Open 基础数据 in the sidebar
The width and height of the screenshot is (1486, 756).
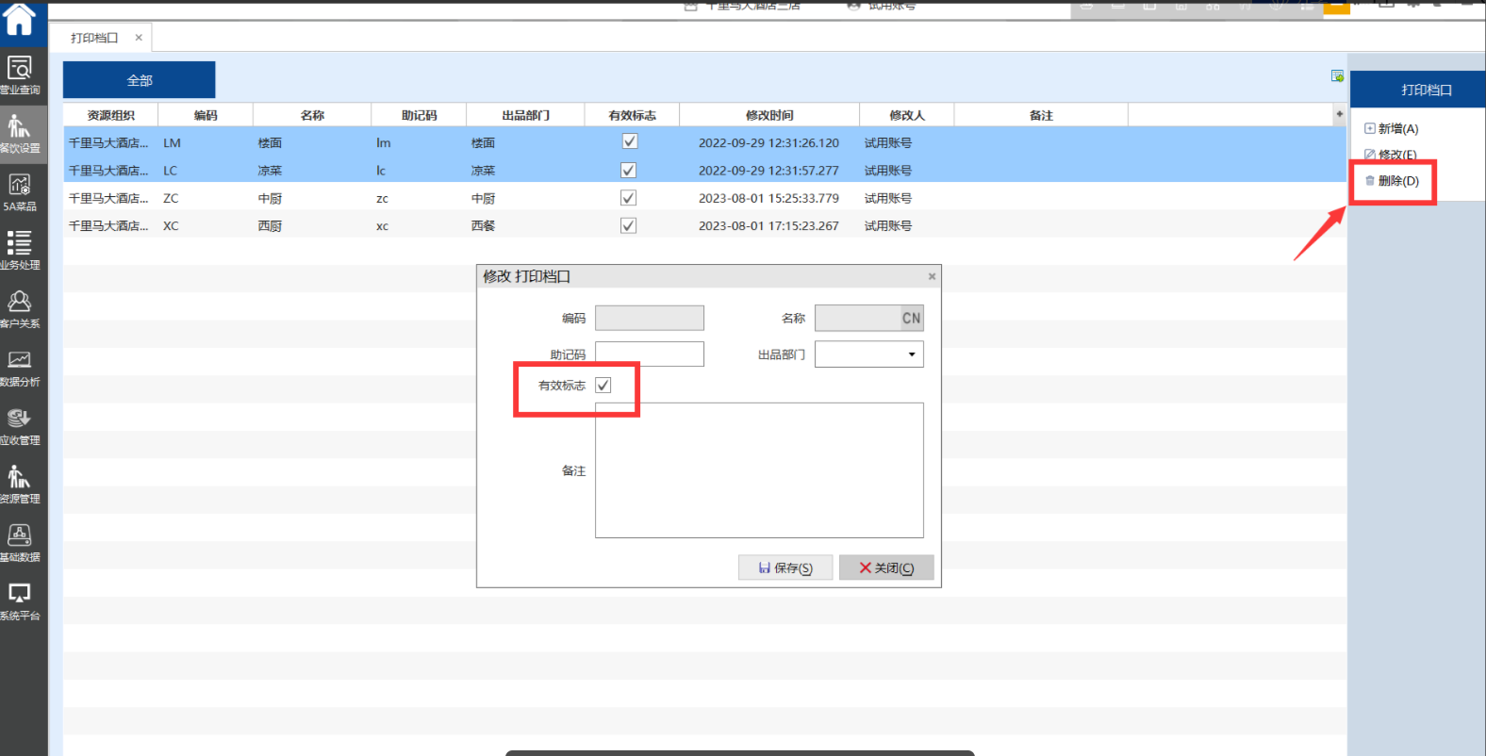click(x=20, y=542)
